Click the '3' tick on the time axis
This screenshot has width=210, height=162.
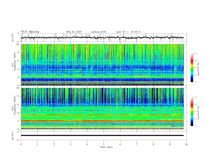point(71,144)
